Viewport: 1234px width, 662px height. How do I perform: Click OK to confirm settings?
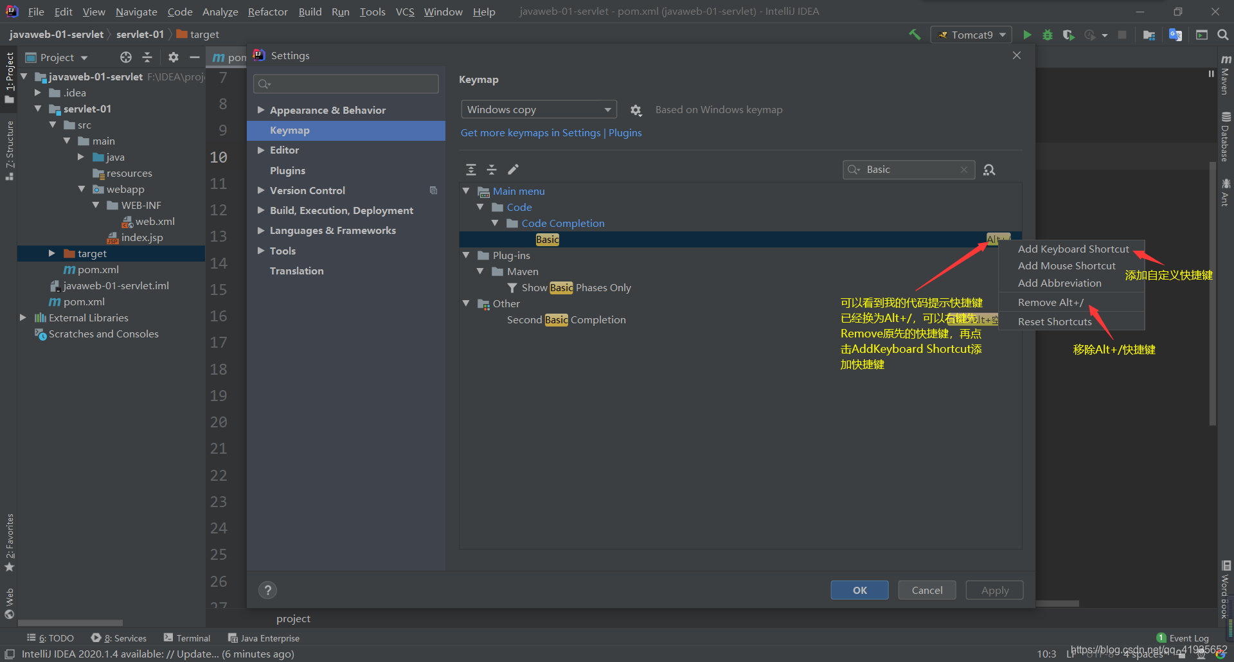click(x=859, y=590)
